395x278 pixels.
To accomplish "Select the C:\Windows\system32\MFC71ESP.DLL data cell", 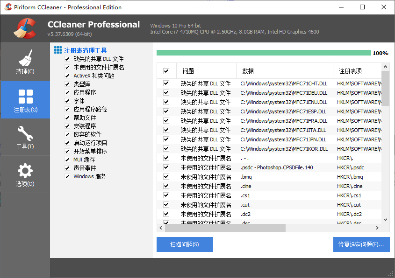I will tap(283, 111).
